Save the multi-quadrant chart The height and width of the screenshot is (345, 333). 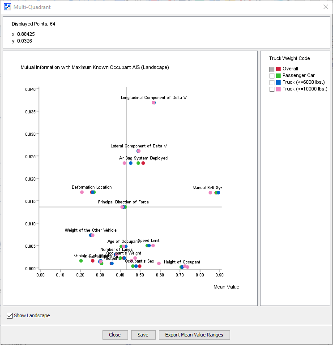click(143, 335)
